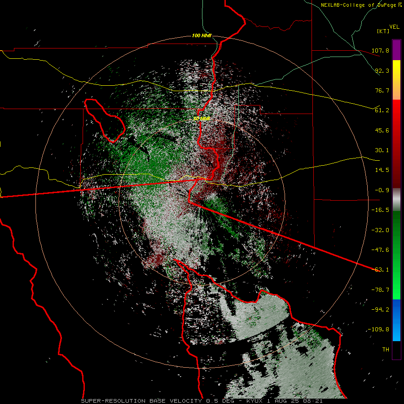Screen dimensions: 404x404
Task: Pick the green segment of the velocity scale
Action: click(x=396, y=255)
